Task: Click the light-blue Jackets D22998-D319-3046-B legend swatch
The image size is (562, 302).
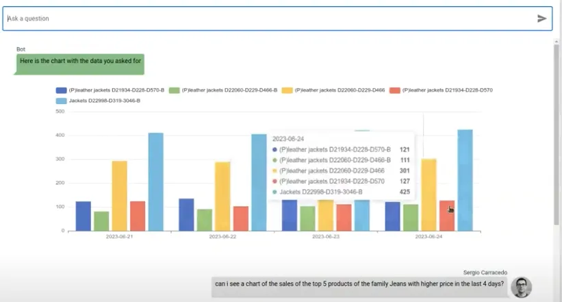Action: point(62,101)
